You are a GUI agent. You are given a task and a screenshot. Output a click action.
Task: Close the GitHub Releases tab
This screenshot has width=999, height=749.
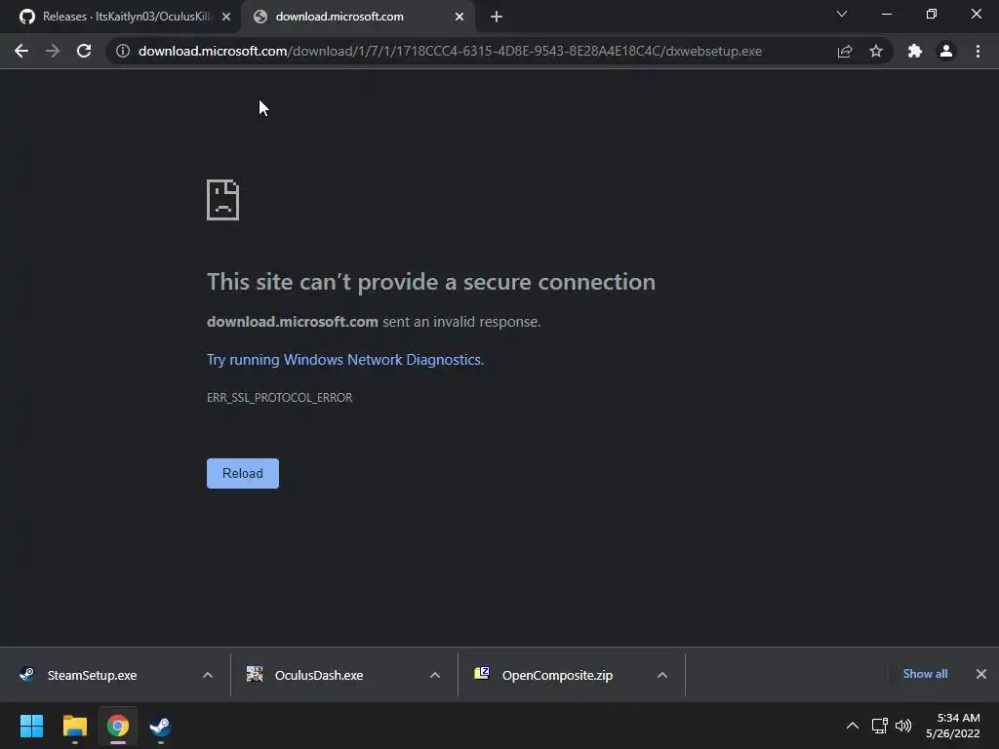226,17
